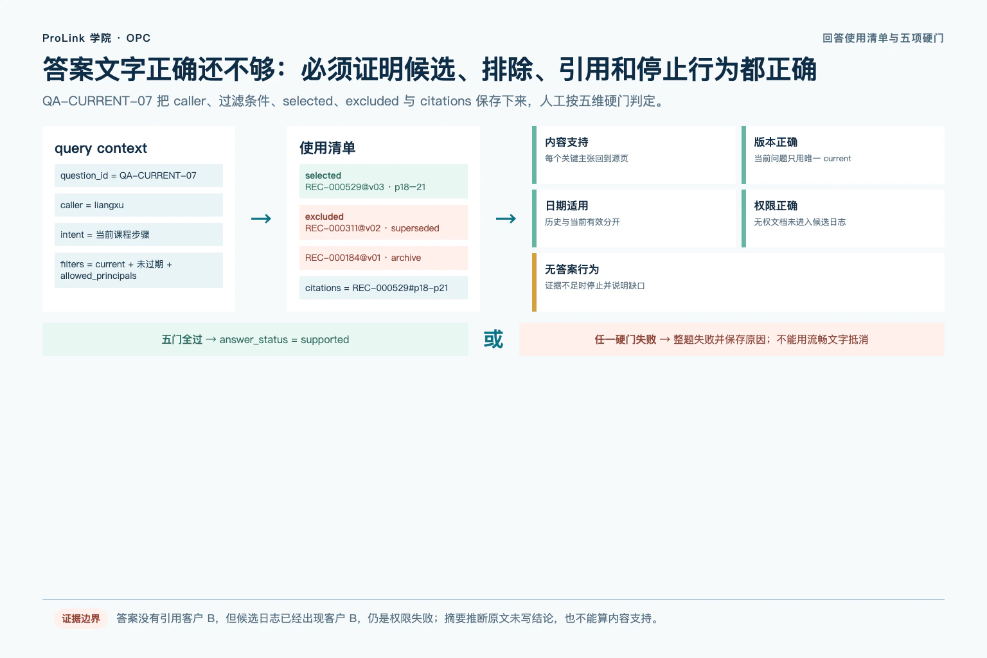The image size is (987, 658).
Task: Select the excluded REC-000311@v02 superseded entry
Action: (x=384, y=222)
